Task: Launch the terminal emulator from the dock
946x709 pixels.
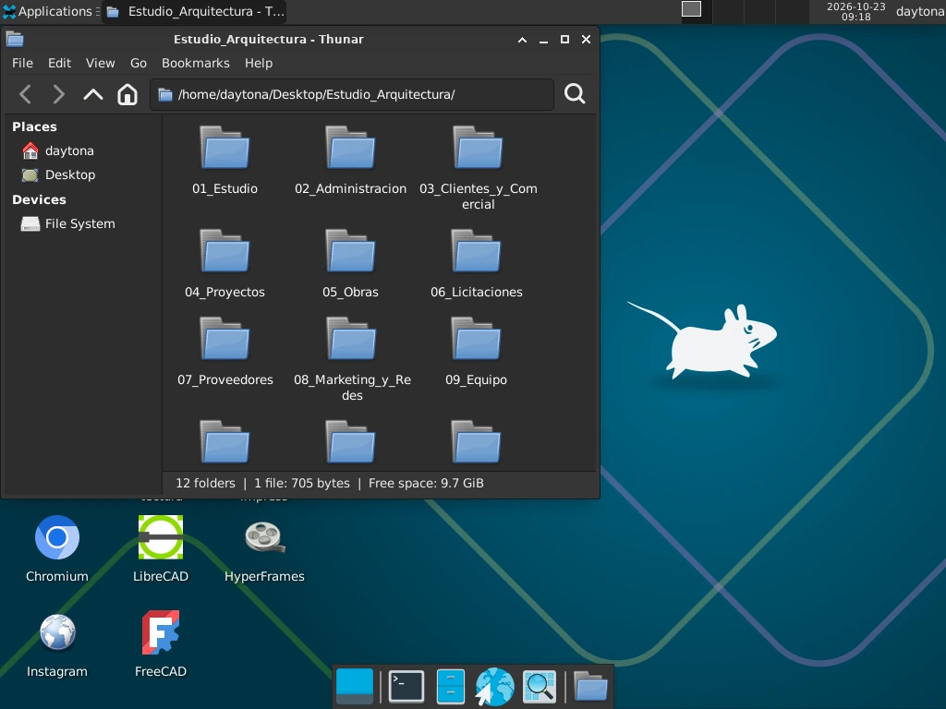Action: click(x=406, y=687)
